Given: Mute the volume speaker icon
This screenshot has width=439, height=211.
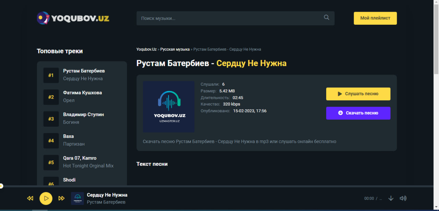Looking at the screenshot, I should tap(403, 198).
